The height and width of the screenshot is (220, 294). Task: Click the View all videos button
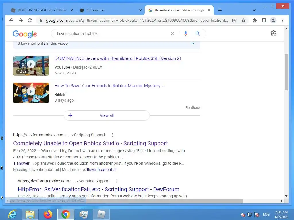pos(107,115)
